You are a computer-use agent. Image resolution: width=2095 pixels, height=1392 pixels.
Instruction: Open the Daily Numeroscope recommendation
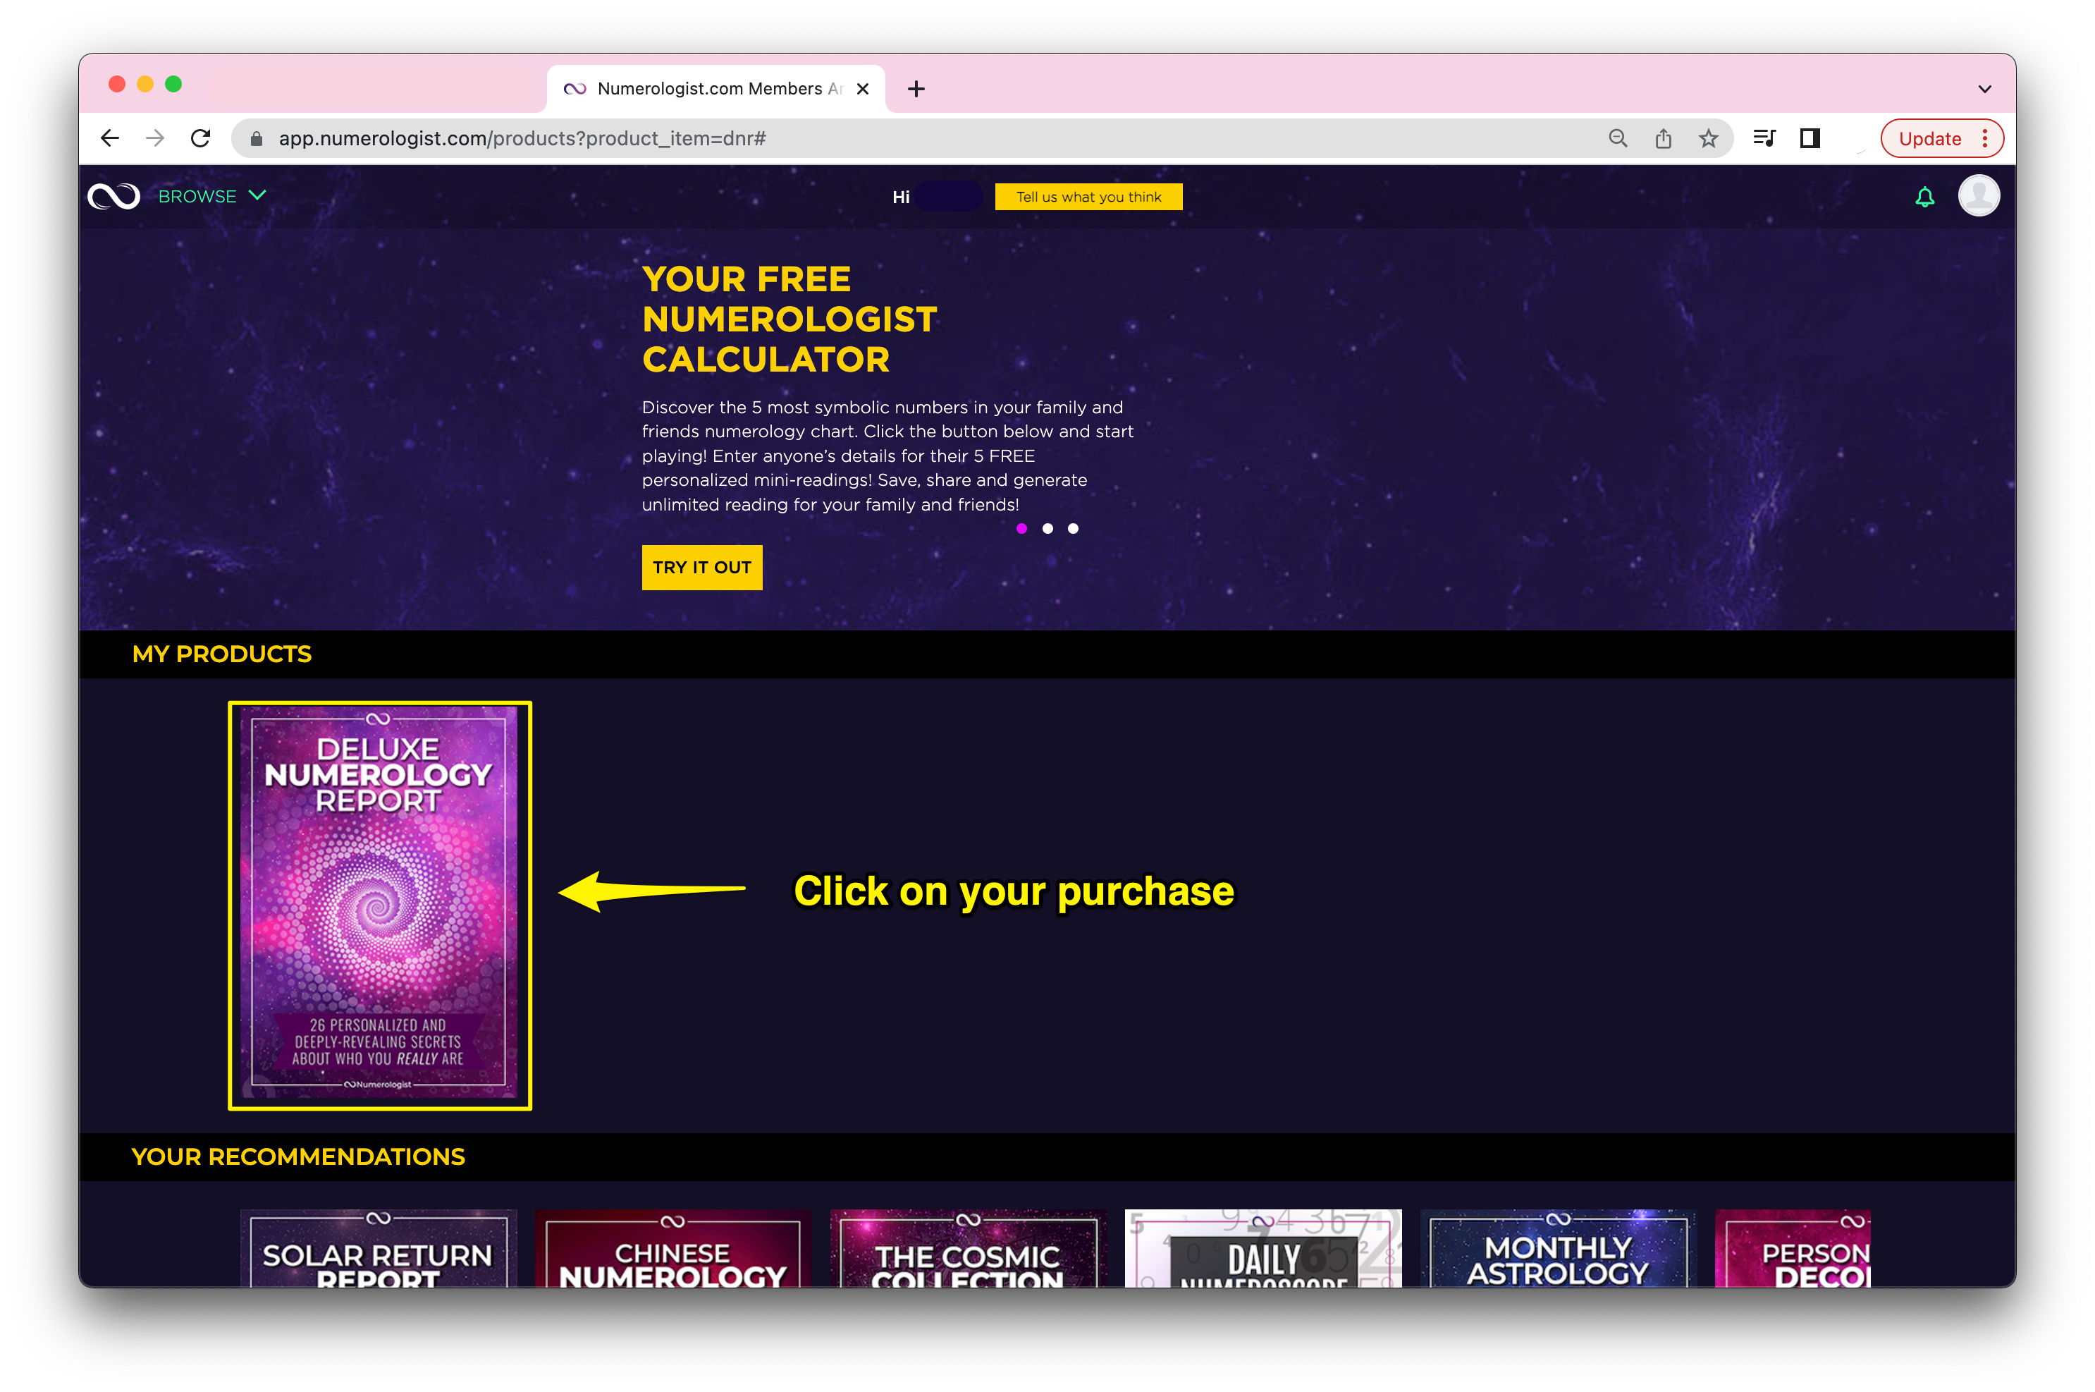(x=1262, y=1248)
